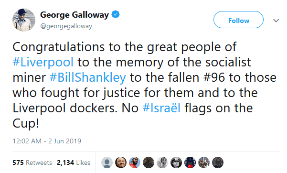The width and height of the screenshot is (287, 173).
Task: Open the #Israël hashtag
Action: (161, 108)
